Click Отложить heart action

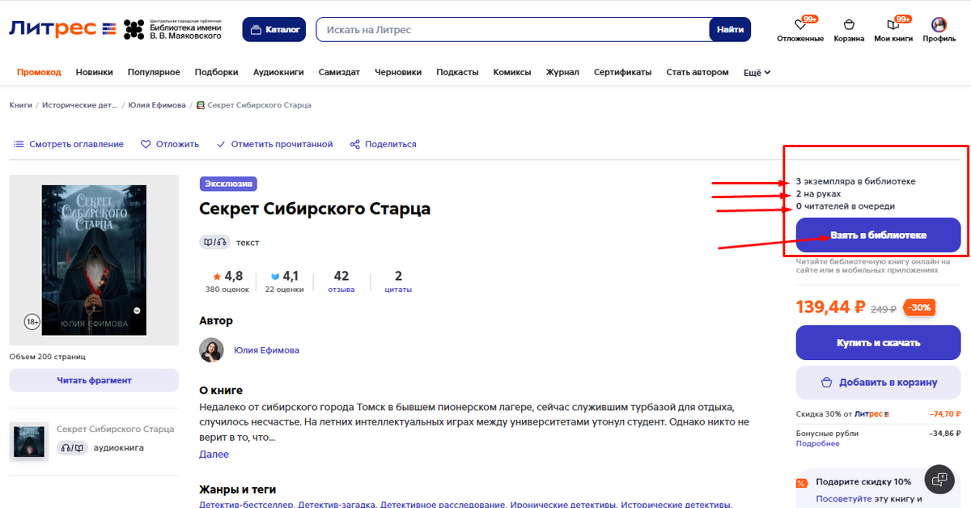click(170, 144)
